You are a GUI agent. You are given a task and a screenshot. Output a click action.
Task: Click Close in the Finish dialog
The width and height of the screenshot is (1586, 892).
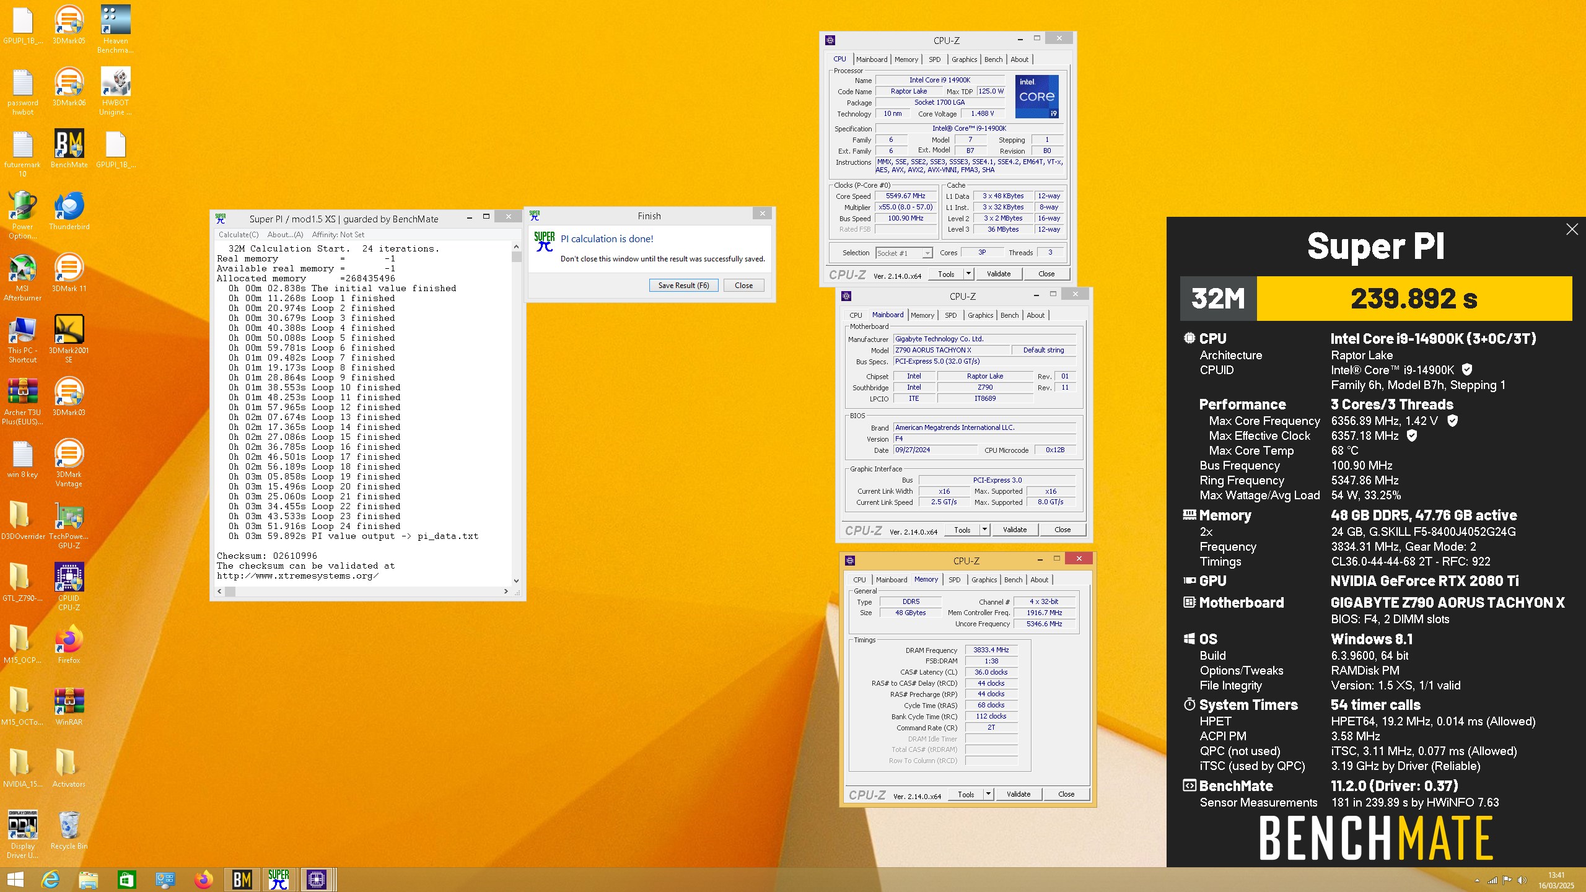point(743,286)
